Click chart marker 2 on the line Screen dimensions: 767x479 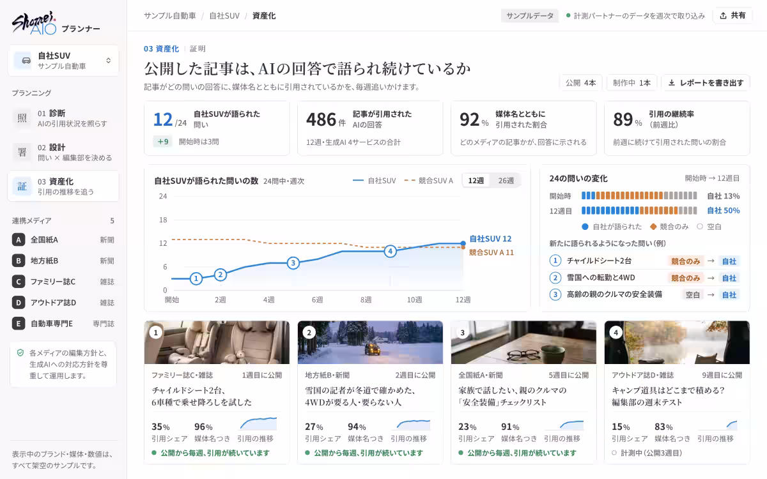[x=221, y=275]
